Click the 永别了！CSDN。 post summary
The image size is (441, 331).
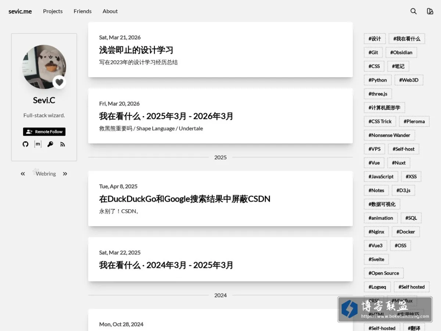(119, 211)
